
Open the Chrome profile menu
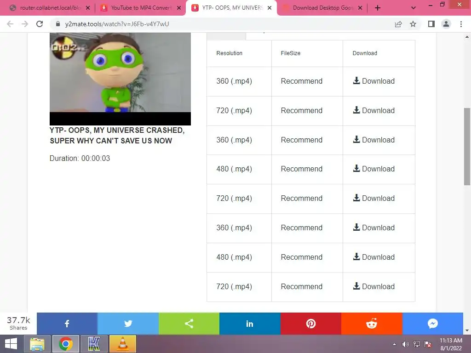(x=446, y=24)
